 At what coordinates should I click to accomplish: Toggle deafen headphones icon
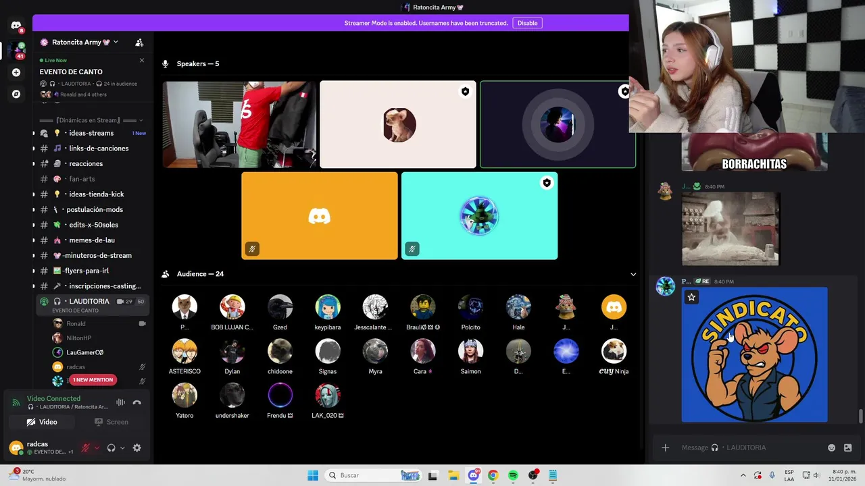click(112, 448)
